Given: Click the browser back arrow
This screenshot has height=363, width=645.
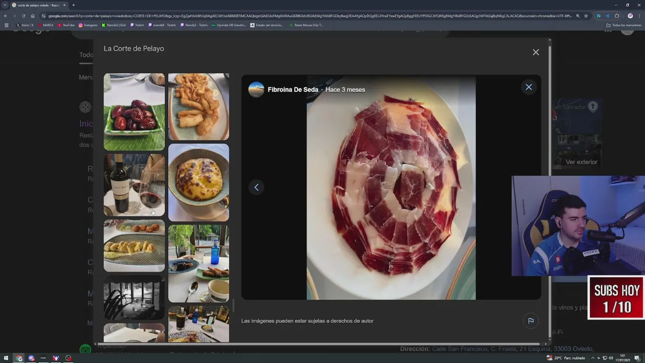Looking at the screenshot, I should point(5,16).
